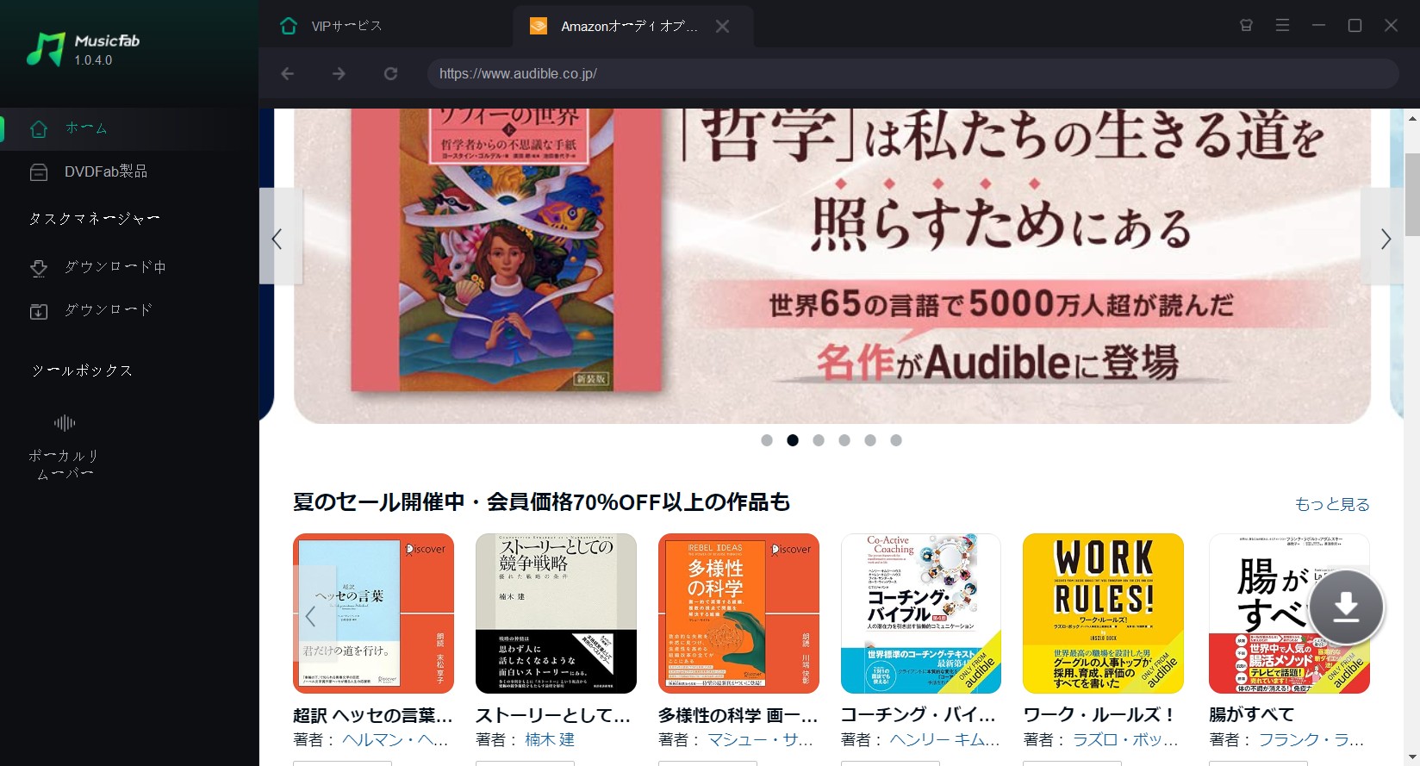Click the Audible tab favicon

click(539, 26)
